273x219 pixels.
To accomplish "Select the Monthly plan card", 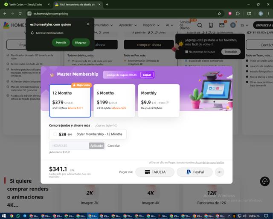I will 159,101.
